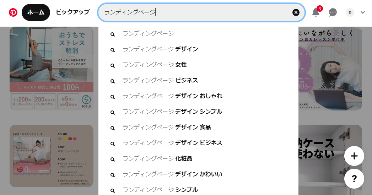Screen dimensions: 372x195
Task: Select suggestion ランディングページ デザイン かわいい
Action: point(198,174)
